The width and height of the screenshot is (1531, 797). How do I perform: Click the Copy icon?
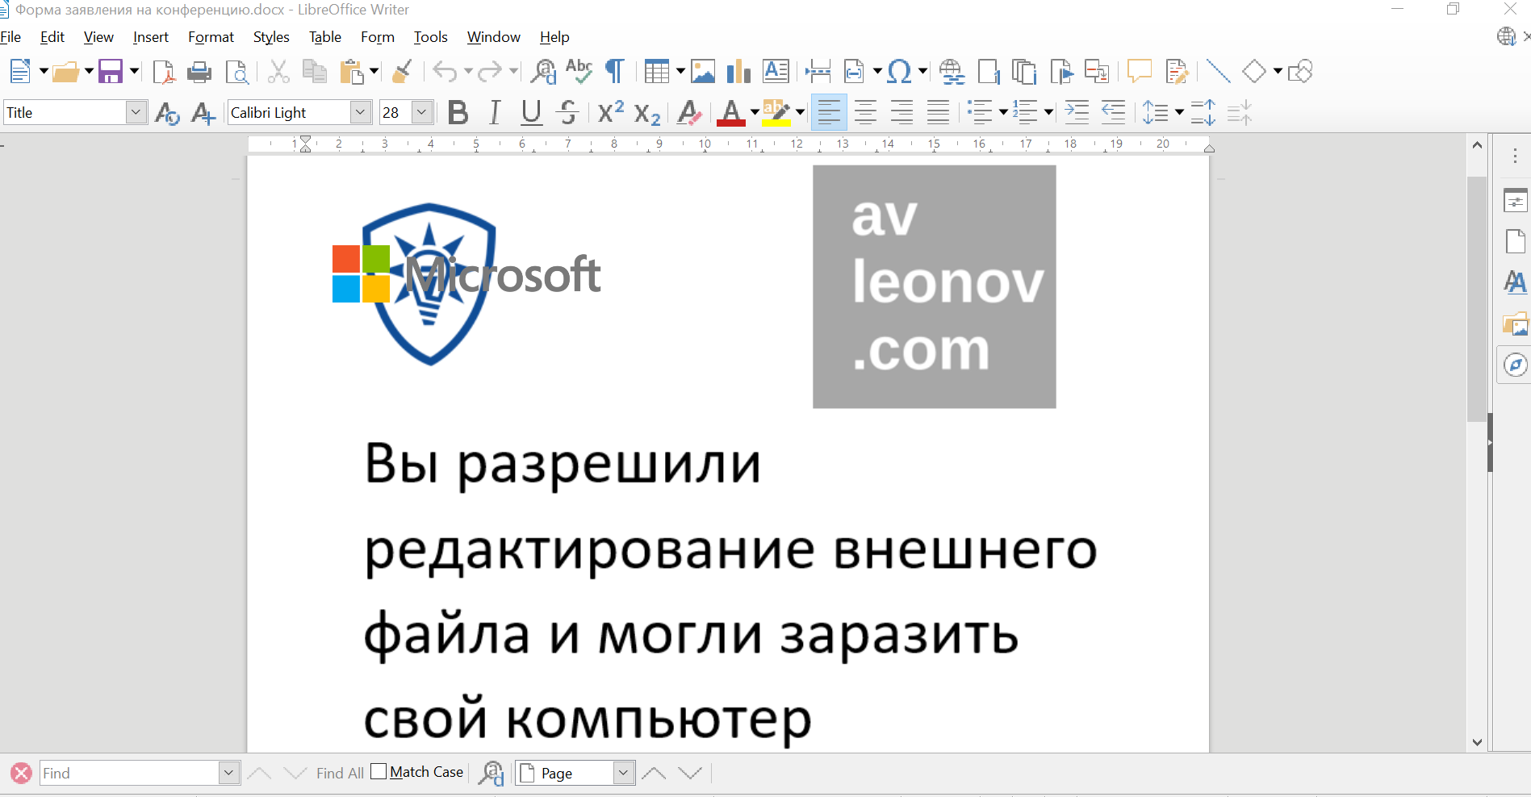[314, 72]
